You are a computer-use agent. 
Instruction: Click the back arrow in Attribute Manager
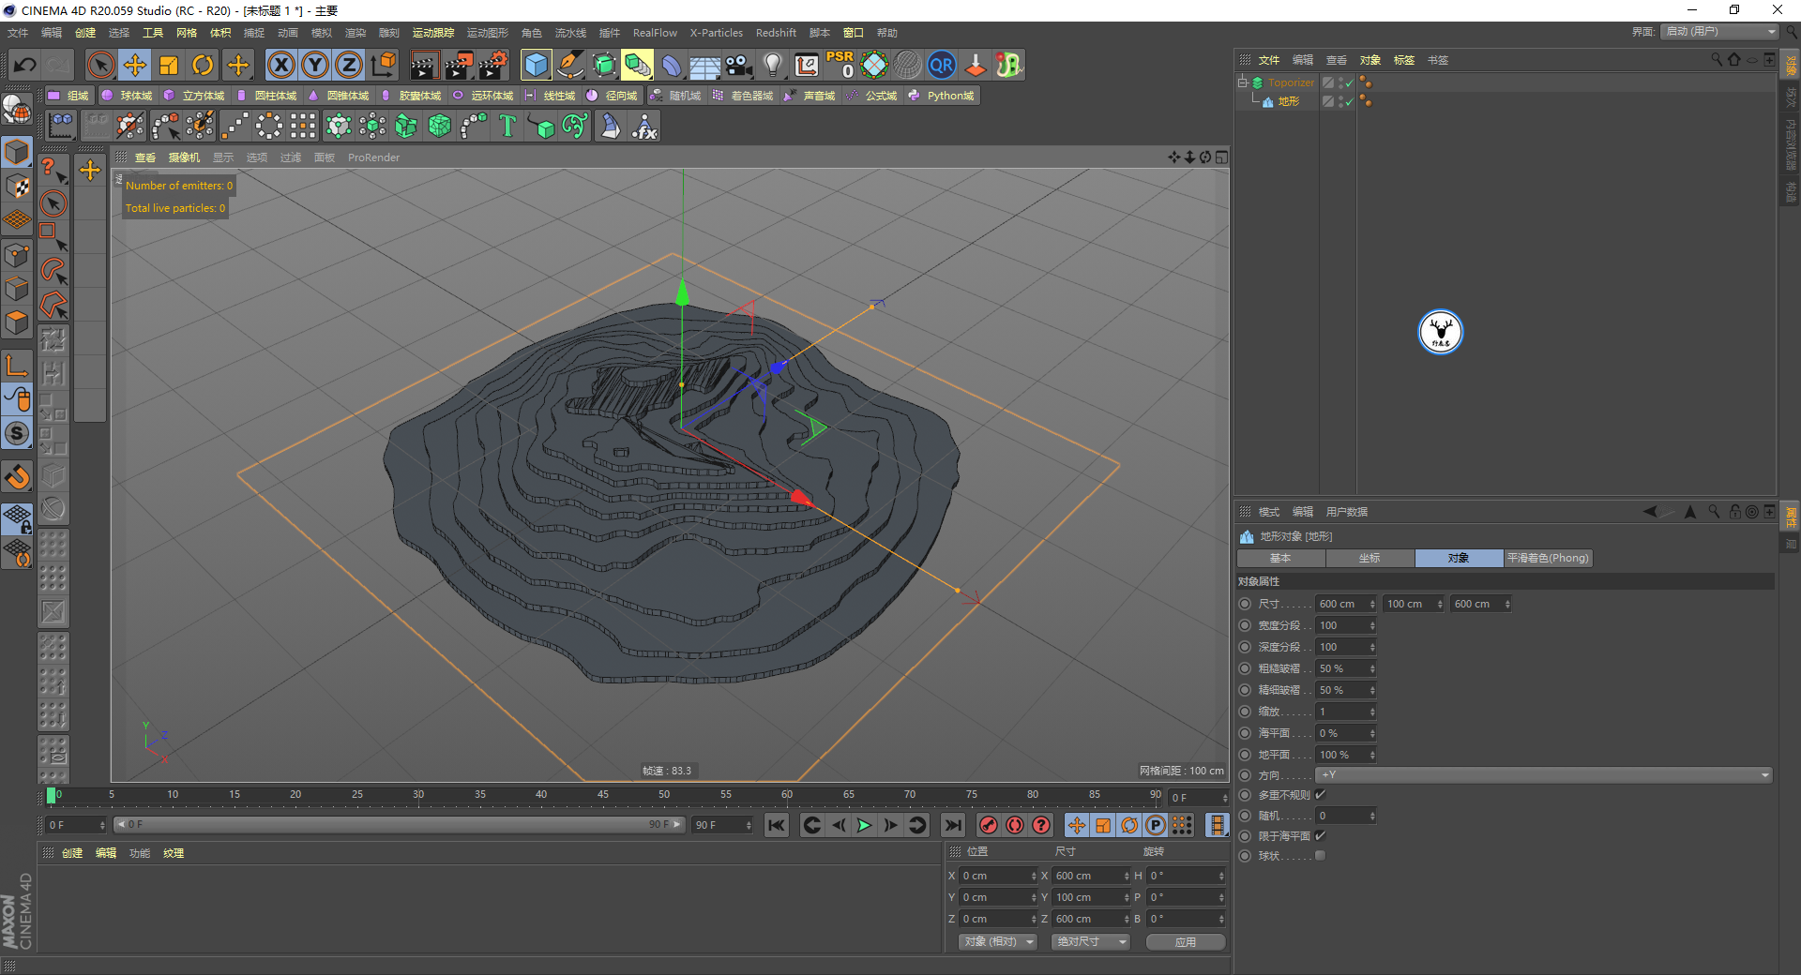[1650, 511]
